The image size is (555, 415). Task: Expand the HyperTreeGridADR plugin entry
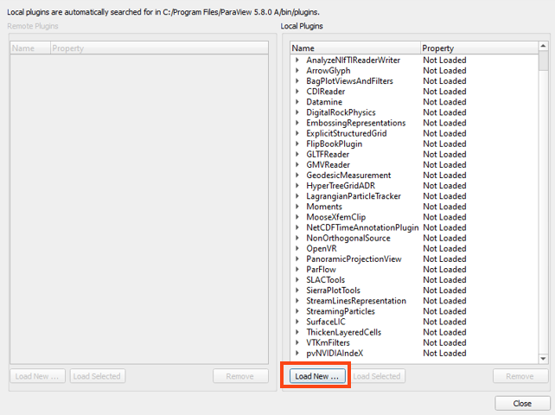click(297, 186)
